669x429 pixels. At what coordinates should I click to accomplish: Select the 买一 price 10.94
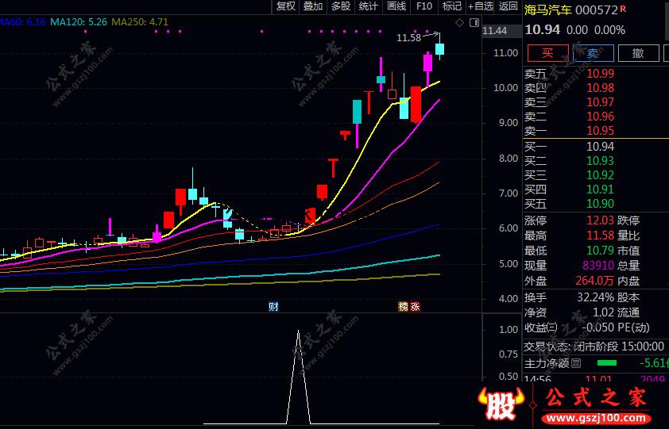click(601, 147)
